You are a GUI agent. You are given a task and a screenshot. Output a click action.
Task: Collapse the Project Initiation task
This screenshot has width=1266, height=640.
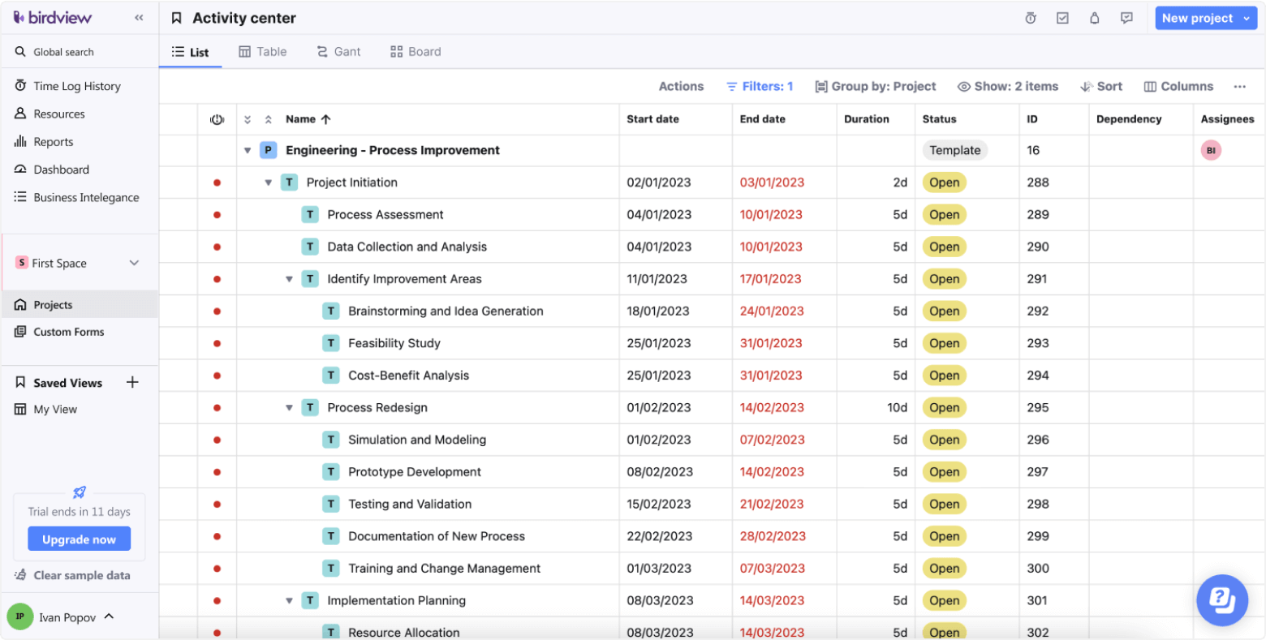[x=268, y=183]
